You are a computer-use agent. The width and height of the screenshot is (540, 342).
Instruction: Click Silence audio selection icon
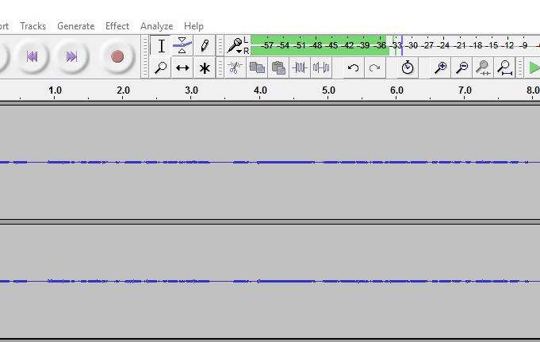pos(321,67)
